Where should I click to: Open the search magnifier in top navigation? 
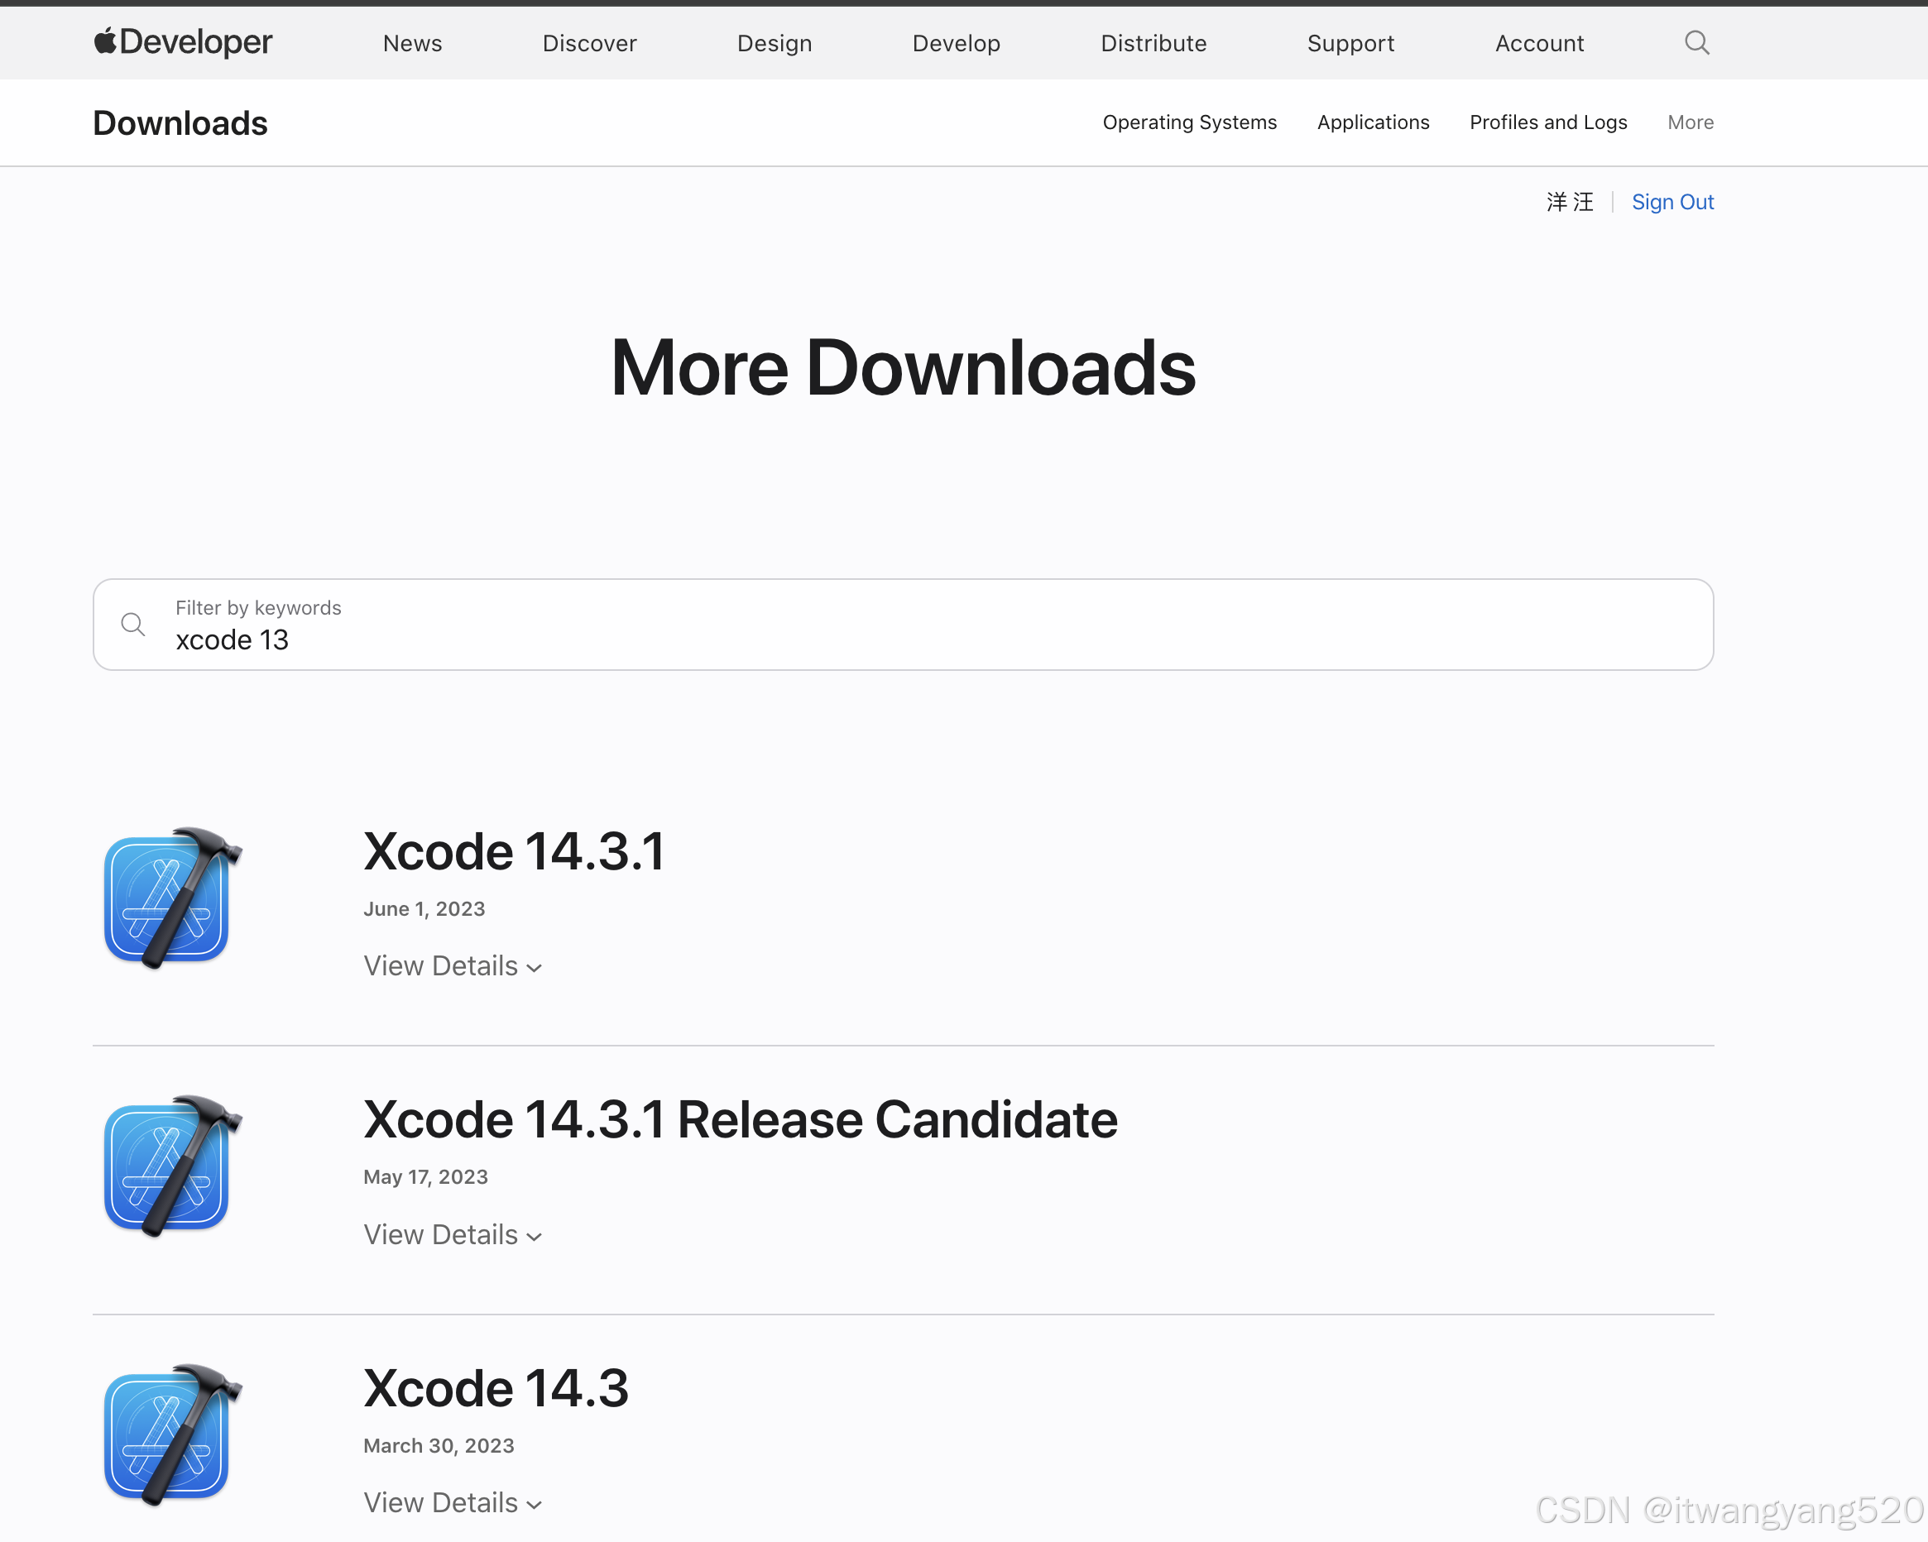click(1696, 42)
